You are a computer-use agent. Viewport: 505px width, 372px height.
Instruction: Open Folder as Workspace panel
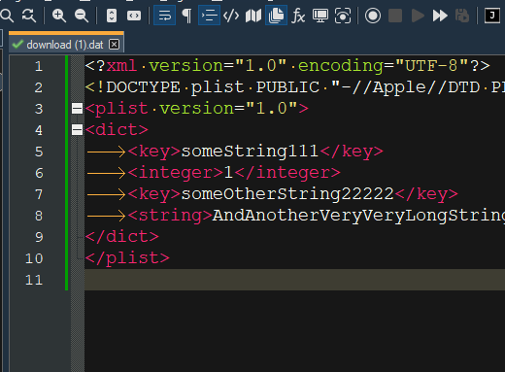coord(320,16)
